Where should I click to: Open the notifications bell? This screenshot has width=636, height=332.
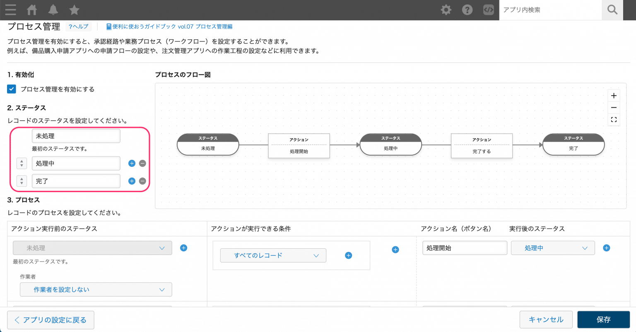[x=53, y=10]
